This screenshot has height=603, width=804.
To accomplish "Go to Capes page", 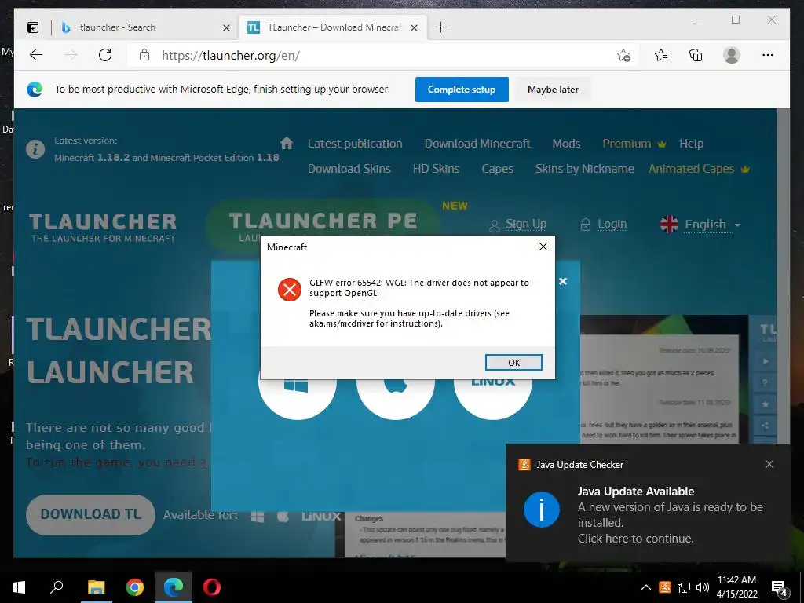I will pos(497,169).
